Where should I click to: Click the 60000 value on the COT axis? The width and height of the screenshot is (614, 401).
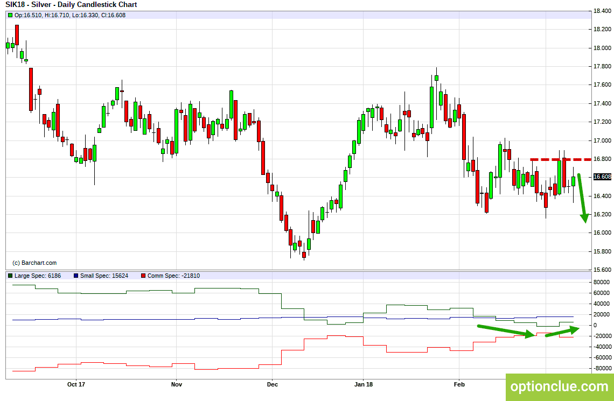[x=601, y=293]
